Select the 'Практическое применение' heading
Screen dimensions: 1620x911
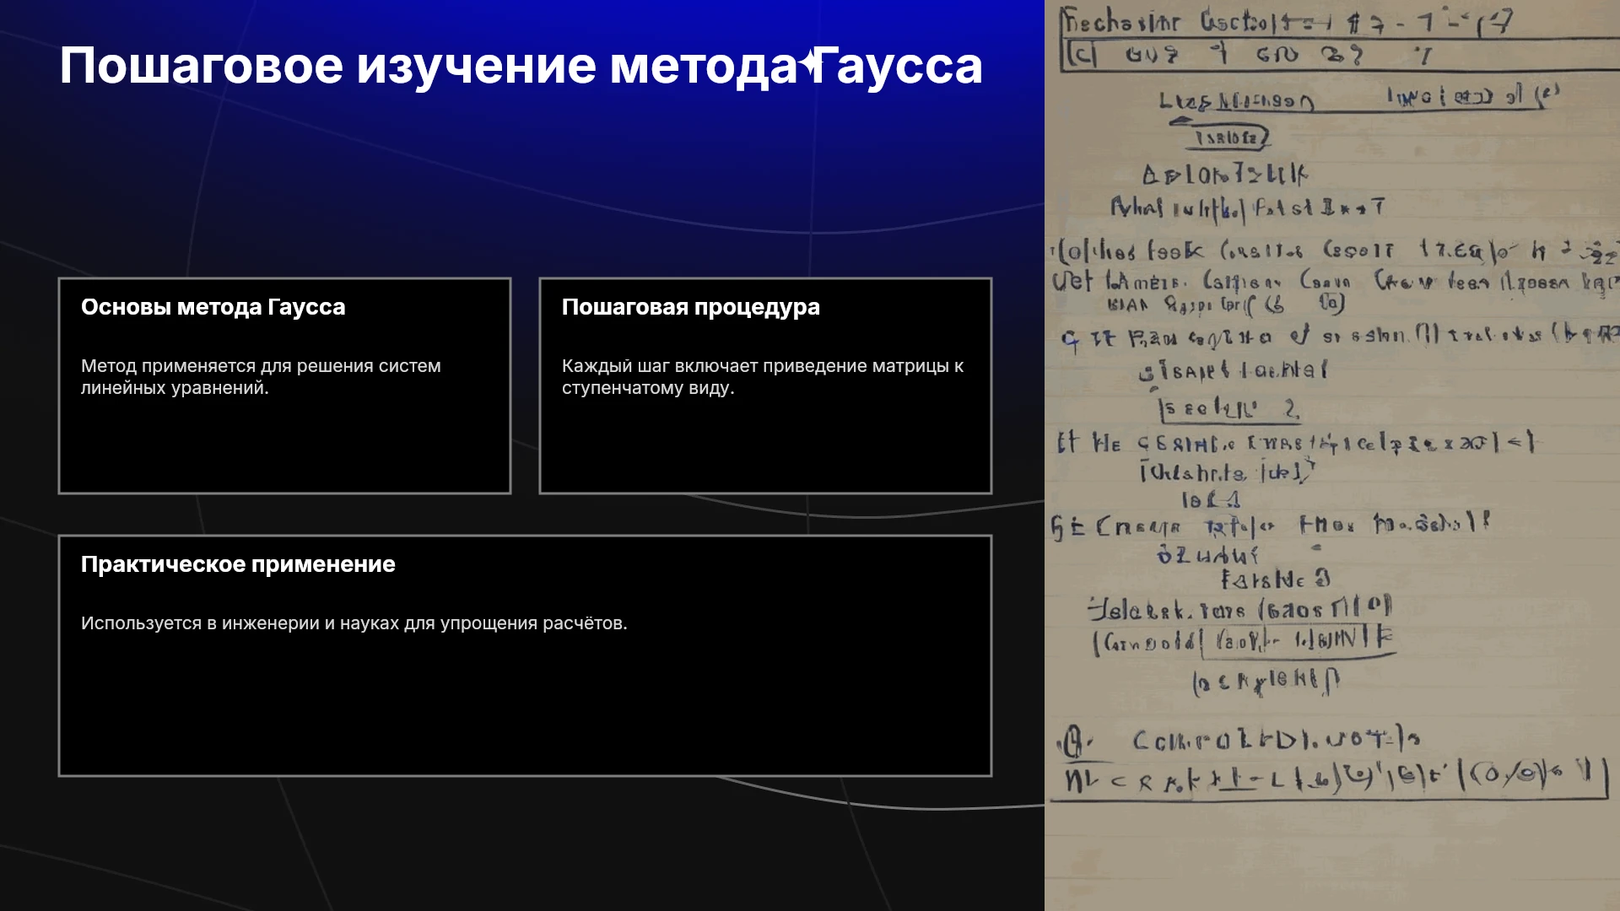point(238,564)
